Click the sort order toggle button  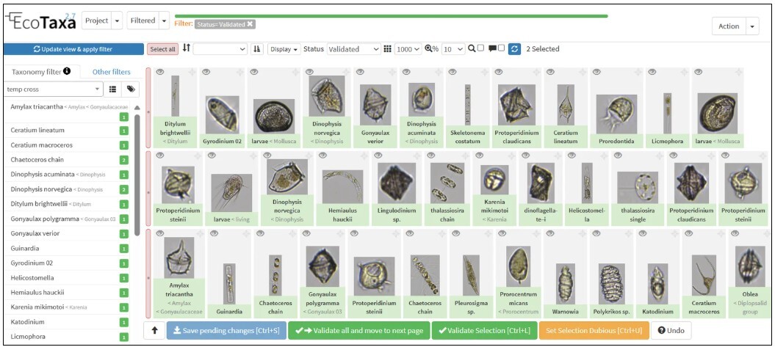(257, 49)
